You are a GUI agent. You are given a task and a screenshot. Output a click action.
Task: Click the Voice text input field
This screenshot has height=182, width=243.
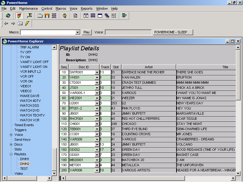click(x=128, y=32)
